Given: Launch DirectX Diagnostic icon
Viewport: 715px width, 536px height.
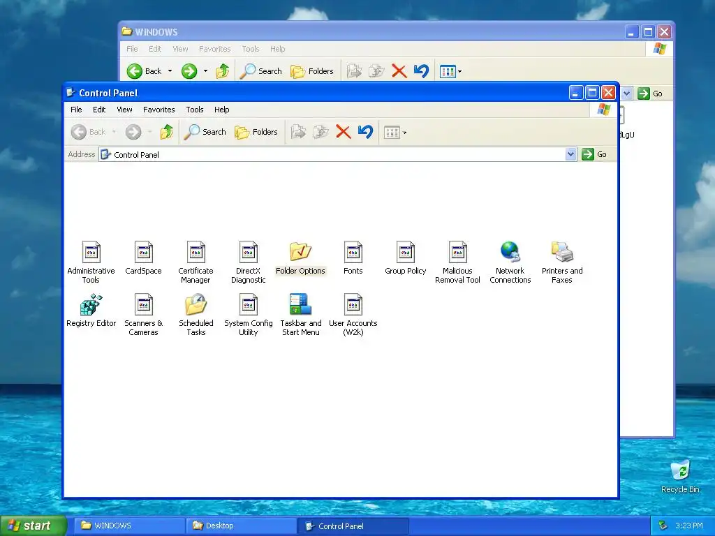Looking at the screenshot, I should (x=248, y=262).
